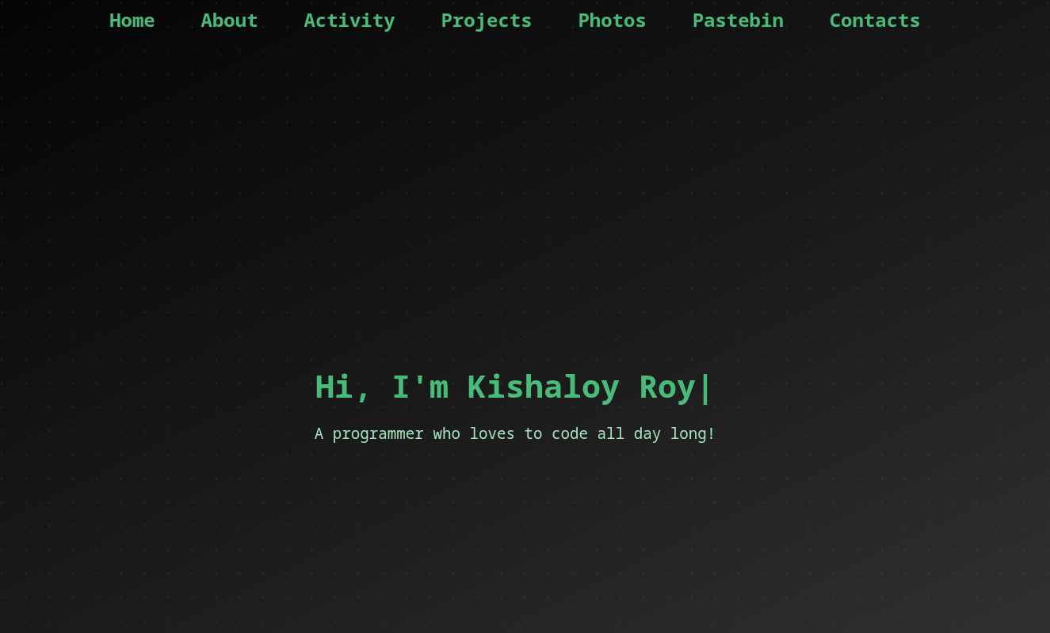Click Pastebin in the top navigation
1050x633 pixels.
[x=738, y=21]
